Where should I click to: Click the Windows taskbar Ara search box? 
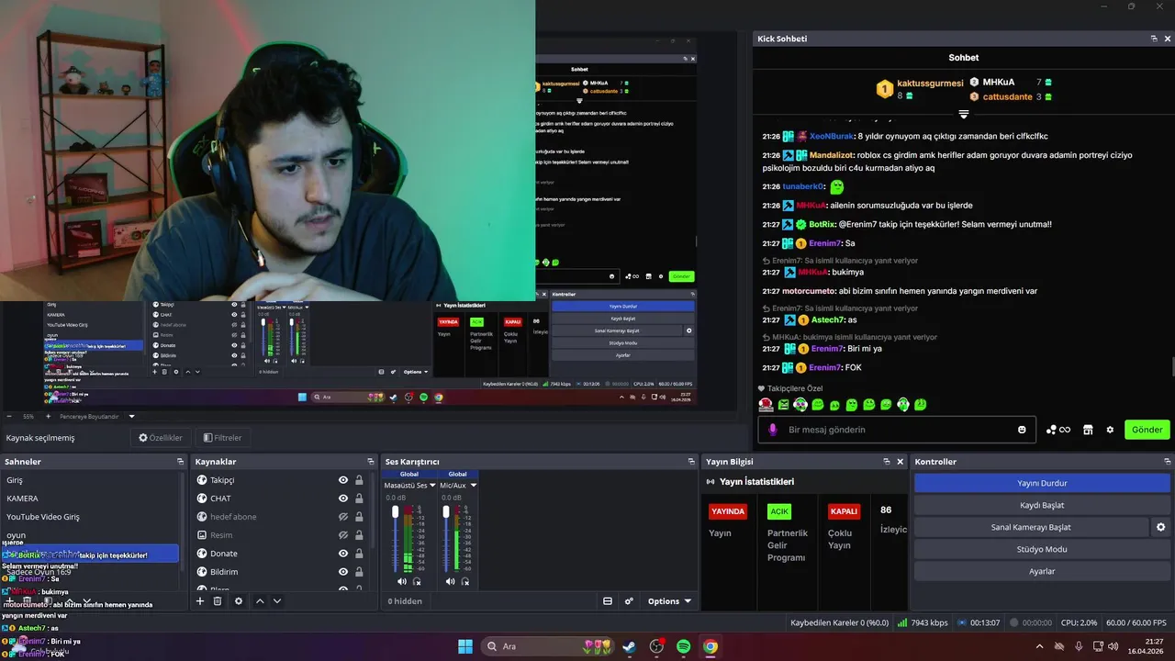point(546,646)
